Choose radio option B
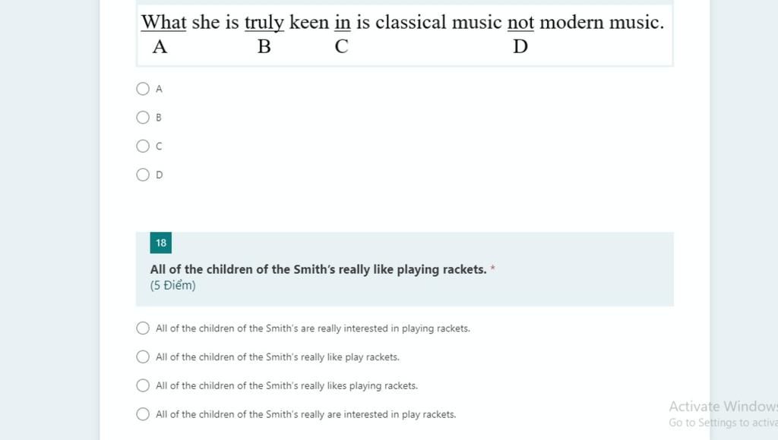Image resolution: width=778 pixels, height=440 pixels. [x=143, y=118]
